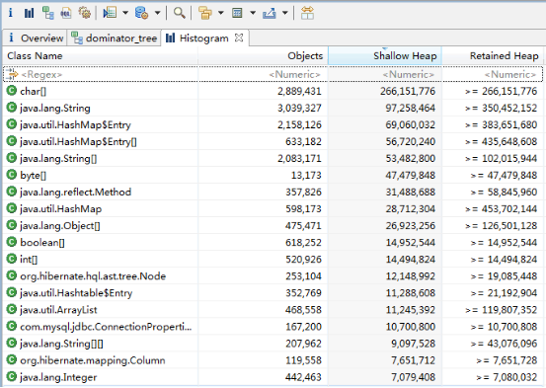Open the OQL query editor icon
Screen dimensions: 546x388
pyautogui.click(x=66, y=13)
